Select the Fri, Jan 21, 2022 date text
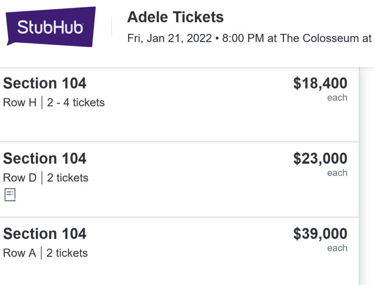Image resolution: width=374 pixels, height=285 pixels. [169, 38]
